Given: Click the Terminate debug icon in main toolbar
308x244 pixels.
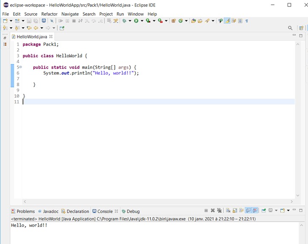Looking at the screenshot, I should tap(74, 21).
